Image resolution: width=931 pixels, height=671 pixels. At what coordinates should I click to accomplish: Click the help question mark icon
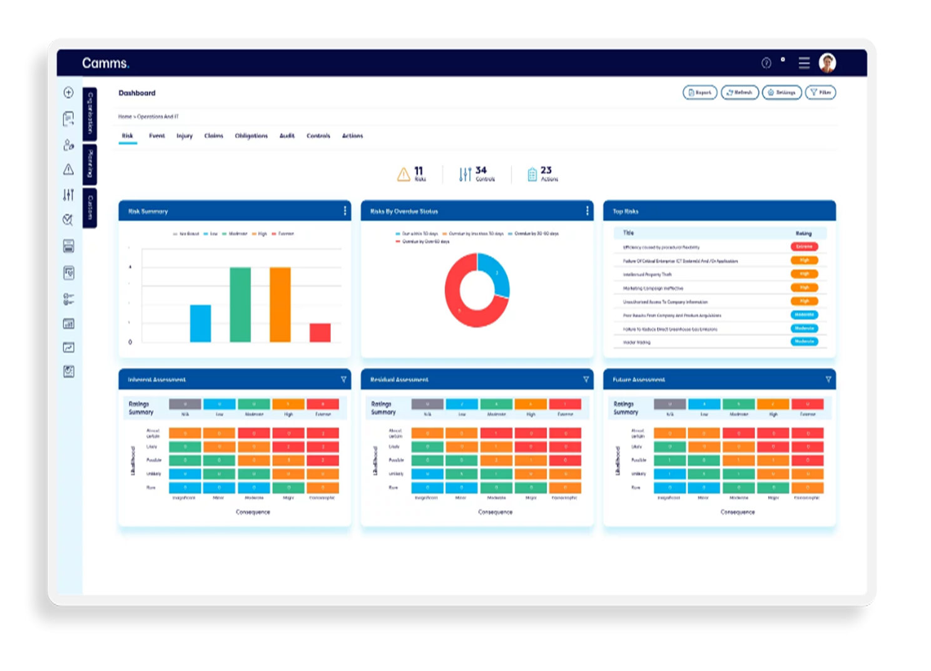point(766,63)
